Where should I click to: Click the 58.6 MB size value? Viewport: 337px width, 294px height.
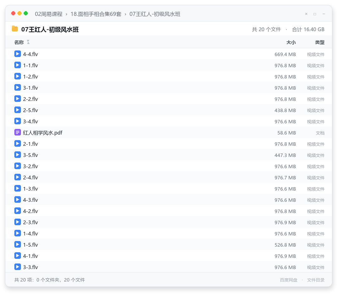point(286,133)
